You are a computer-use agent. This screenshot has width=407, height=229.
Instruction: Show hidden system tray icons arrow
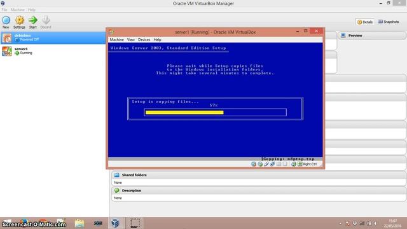click(x=340, y=223)
